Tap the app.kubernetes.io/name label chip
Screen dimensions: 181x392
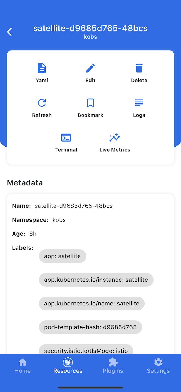(92, 304)
